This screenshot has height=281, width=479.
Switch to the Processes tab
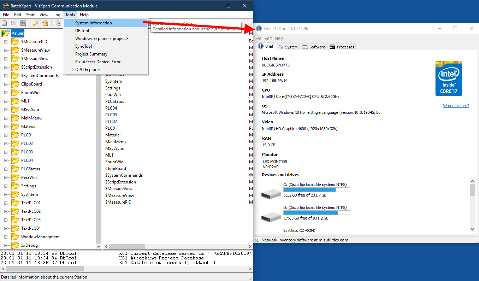point(341,46)
